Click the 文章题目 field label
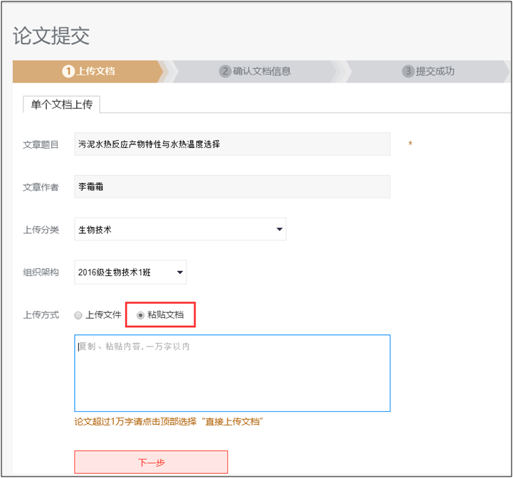513x478 pixels. coord(41,144)
